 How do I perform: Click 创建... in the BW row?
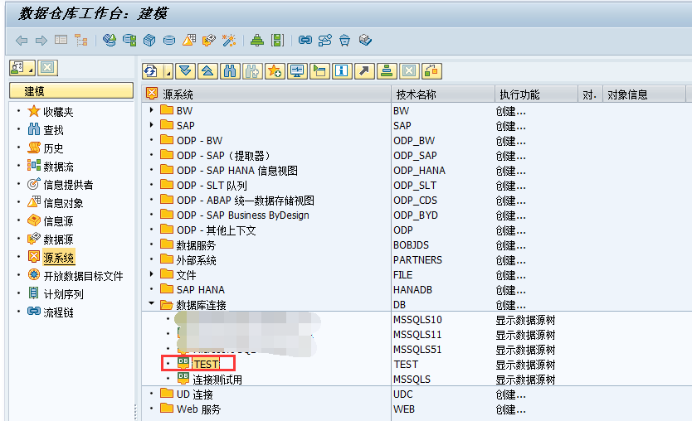[510, 111]
